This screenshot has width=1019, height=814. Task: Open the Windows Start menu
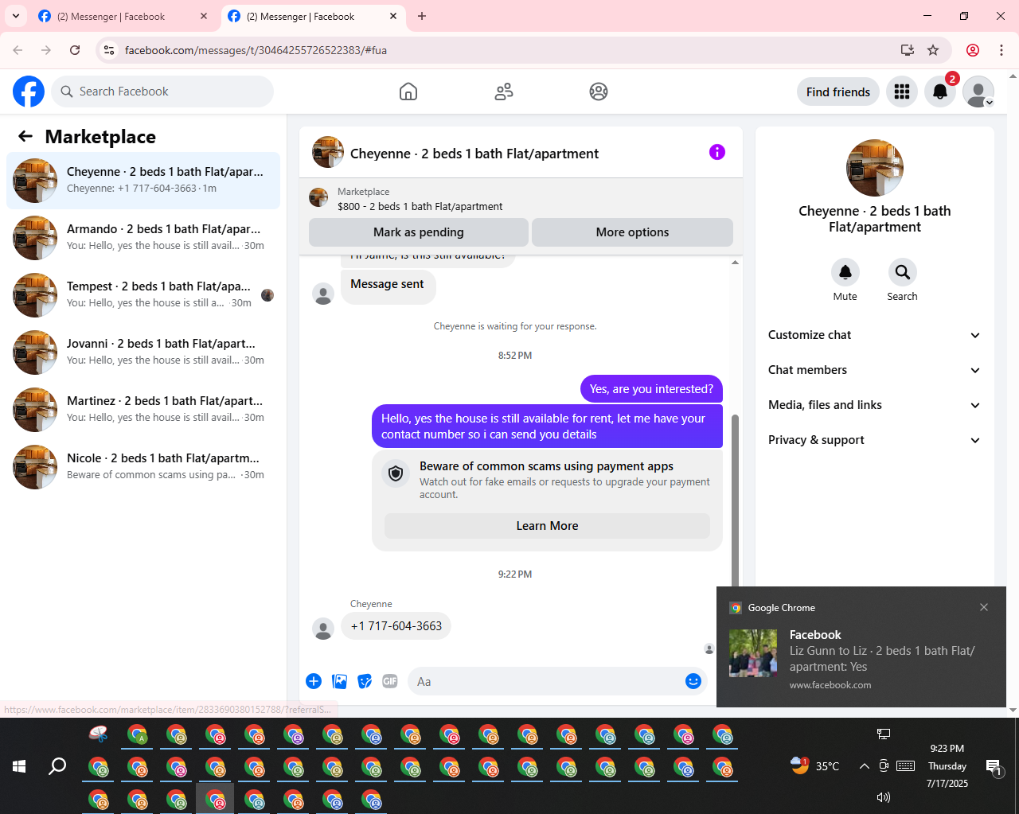pyautogui.click(x=19, y=766)
